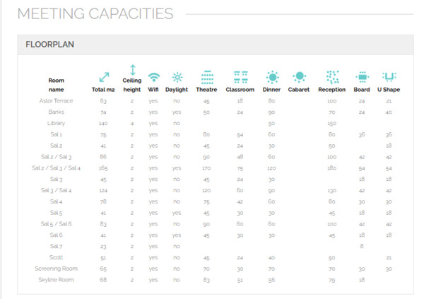The image size is (424, 299).
Task: Click the Meeting Capacities heading
Action: 95,13
